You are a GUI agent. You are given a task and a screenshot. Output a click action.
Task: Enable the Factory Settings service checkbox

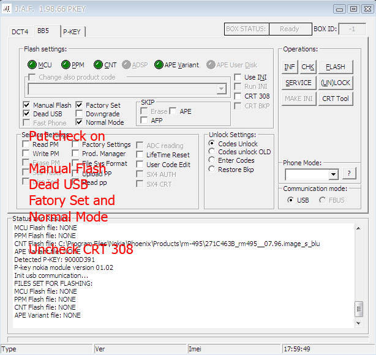[x=75, y=144]
